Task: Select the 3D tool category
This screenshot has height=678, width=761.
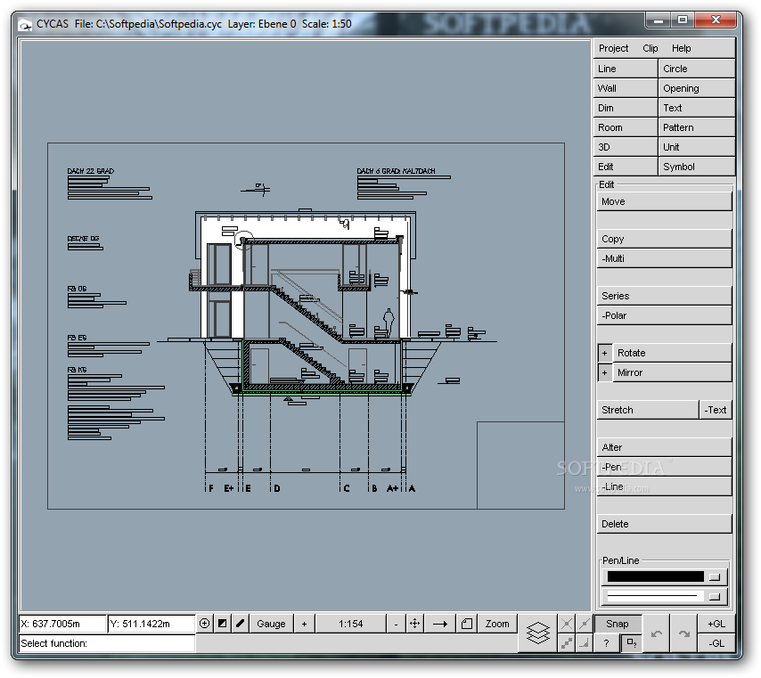Action: [x=626, y=147]
